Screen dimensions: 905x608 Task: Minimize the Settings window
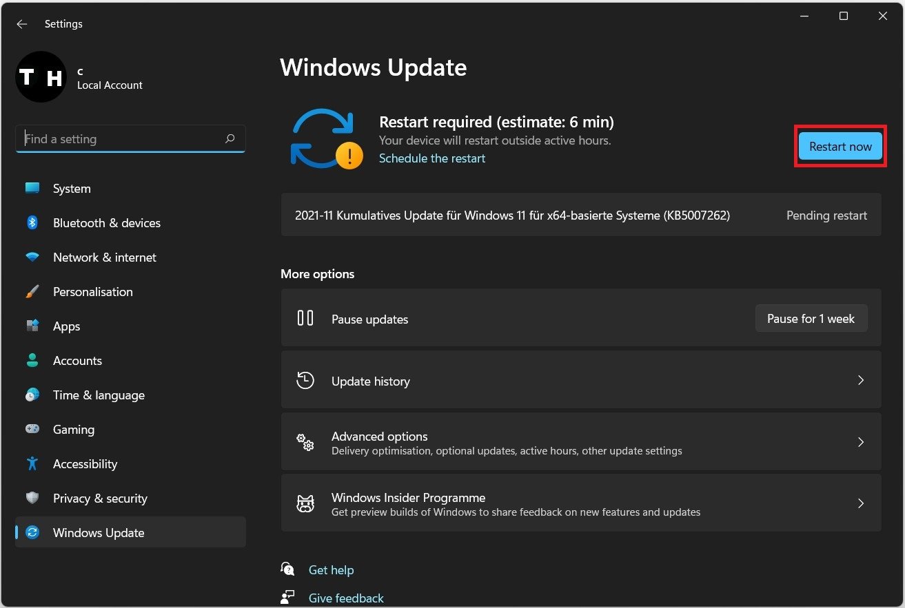tap(804, 16)
